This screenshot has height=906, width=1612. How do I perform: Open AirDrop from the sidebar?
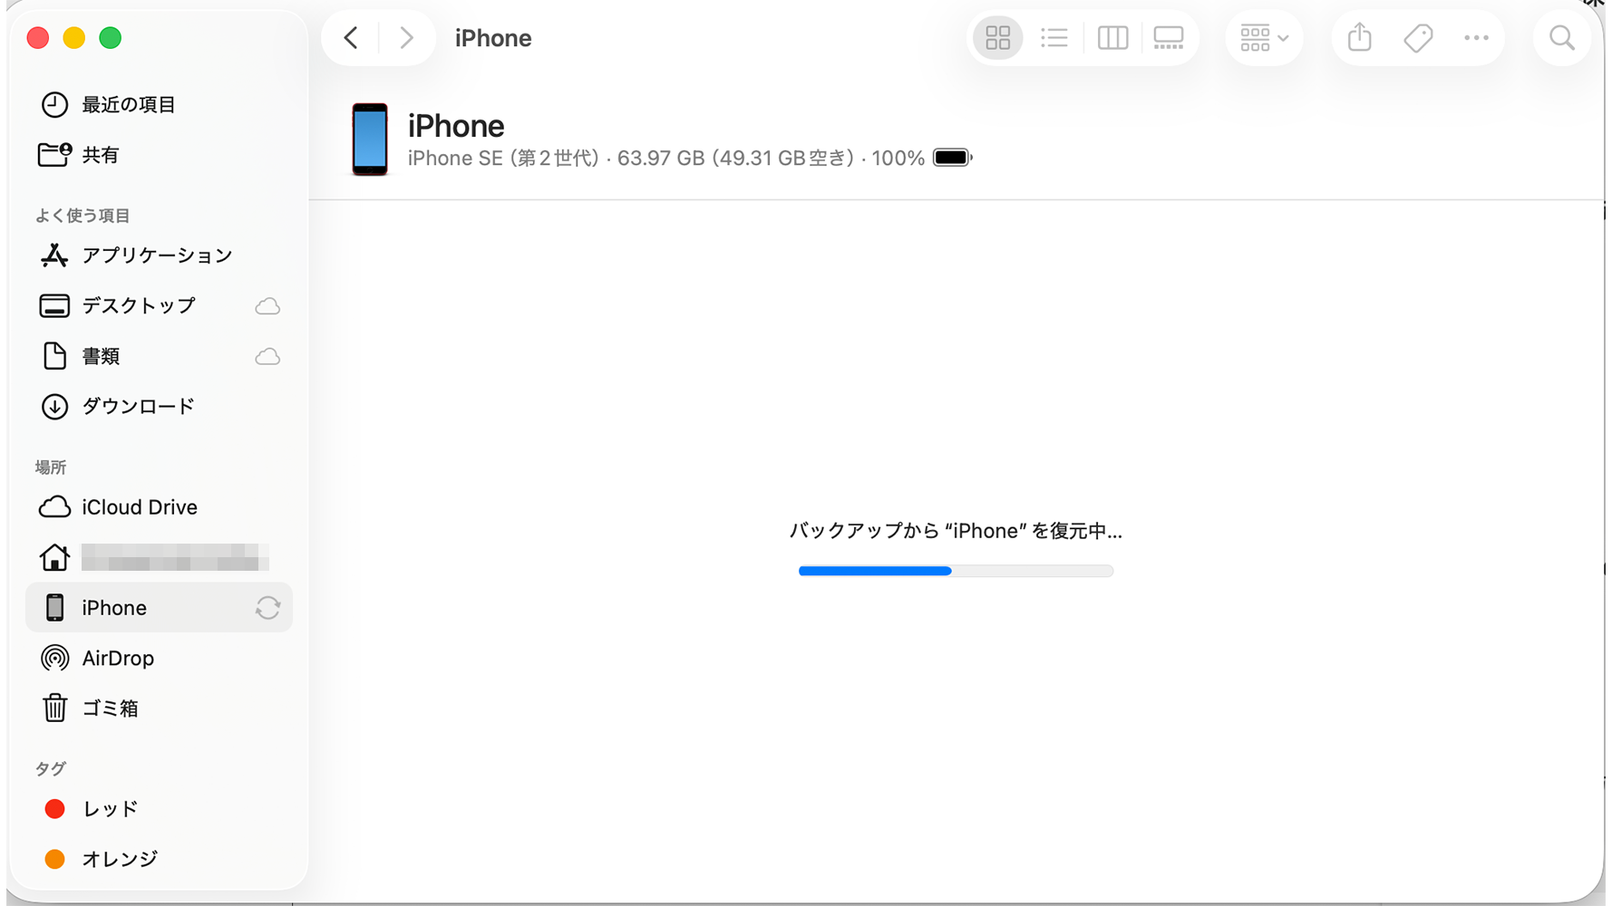tap(117, 659)
